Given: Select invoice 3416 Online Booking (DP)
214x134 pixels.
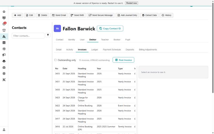Looking at the screenshot, I should pyautogui.click(x=95, y=128).
